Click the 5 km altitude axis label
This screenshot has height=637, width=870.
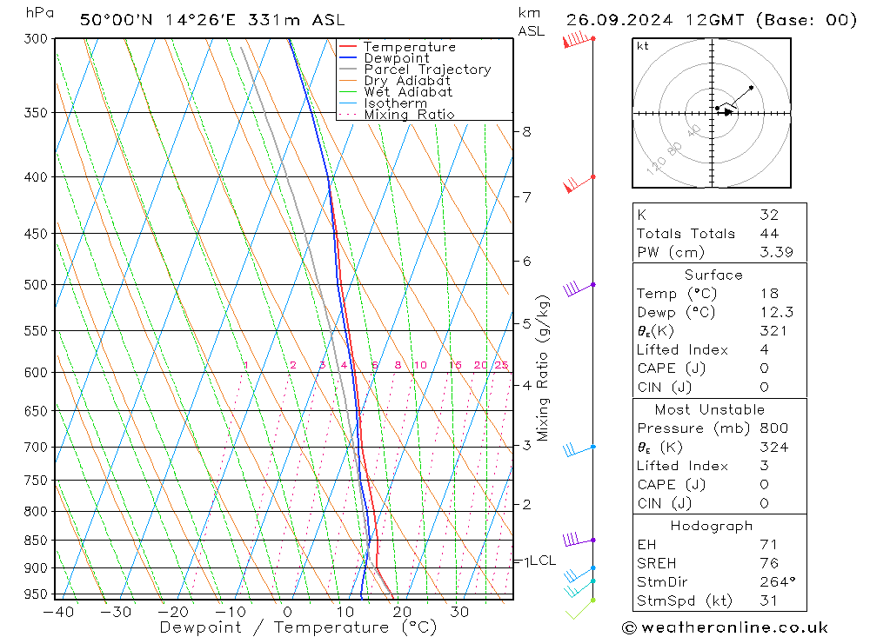coord(526,323)
